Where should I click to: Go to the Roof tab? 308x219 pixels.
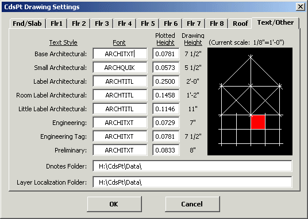point(240,24)
